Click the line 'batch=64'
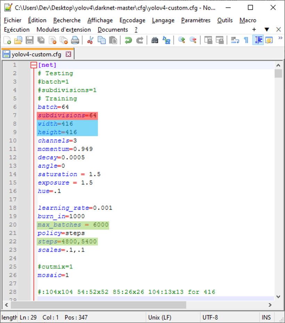Screen dimensions: 285x323 (53, 107)
